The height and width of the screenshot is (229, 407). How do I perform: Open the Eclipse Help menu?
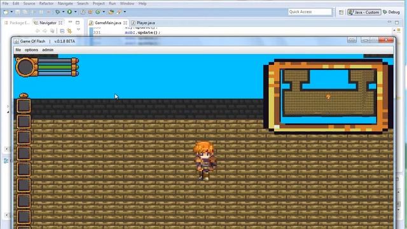coord(142,4)
